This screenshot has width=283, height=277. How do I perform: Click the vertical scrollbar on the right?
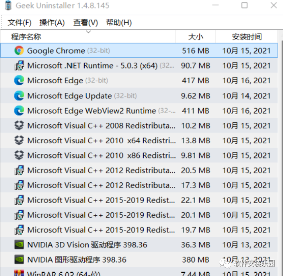pos(280,156)
